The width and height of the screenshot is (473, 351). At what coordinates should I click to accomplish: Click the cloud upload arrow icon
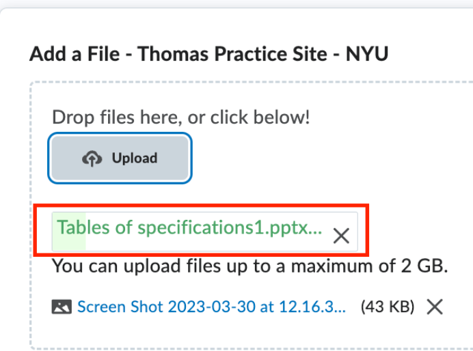coord(92,158)
